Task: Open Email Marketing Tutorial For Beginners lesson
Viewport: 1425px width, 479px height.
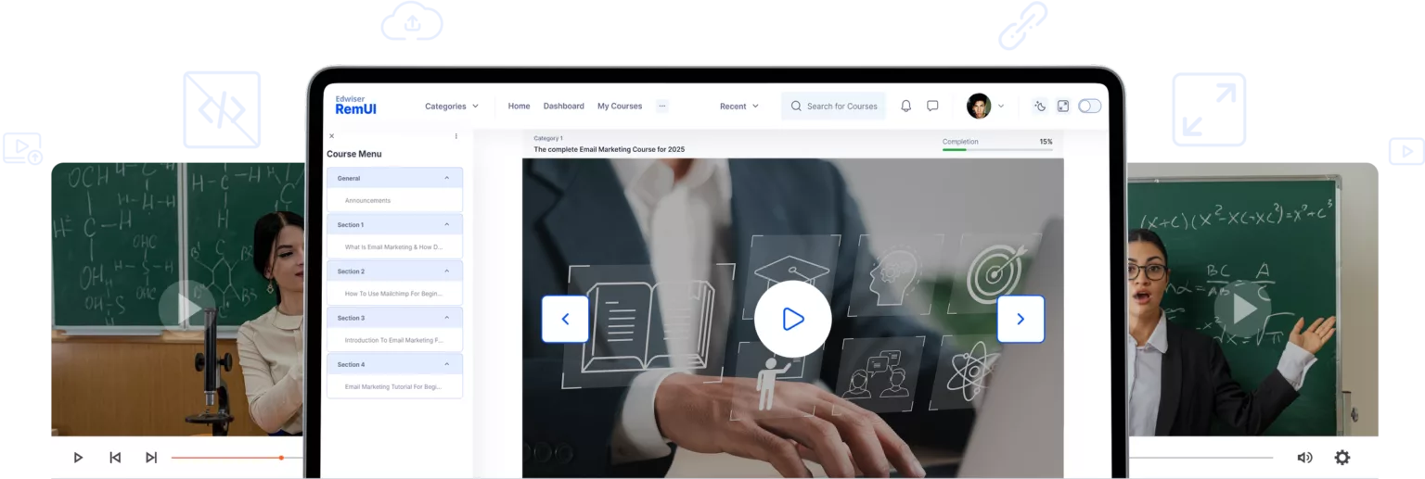Action: click(x=394, y=386)
